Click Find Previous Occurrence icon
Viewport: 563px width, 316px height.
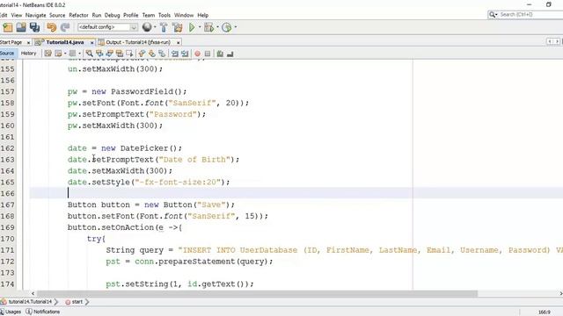point(99,54)
